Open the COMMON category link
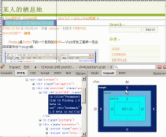This screenshot has width=166, height=137. 119,54
